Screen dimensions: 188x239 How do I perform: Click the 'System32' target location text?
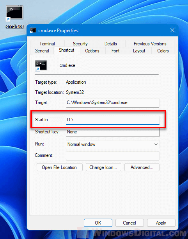(x=75, y=92)
